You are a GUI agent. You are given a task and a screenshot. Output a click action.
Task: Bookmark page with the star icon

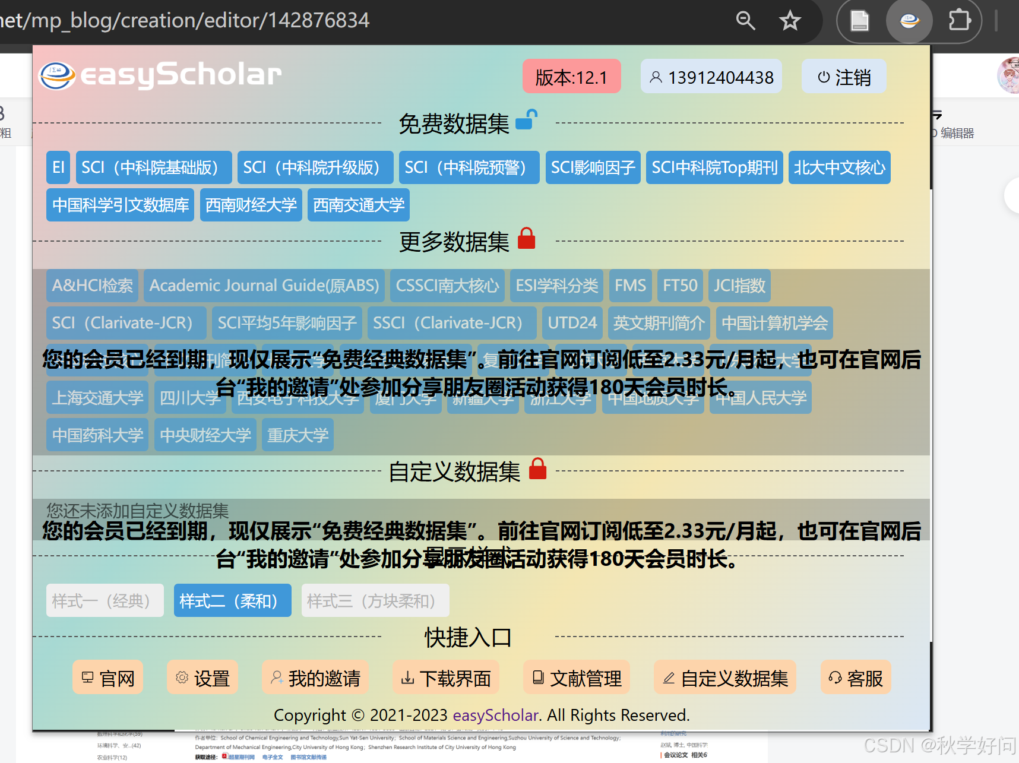point(790,21)
